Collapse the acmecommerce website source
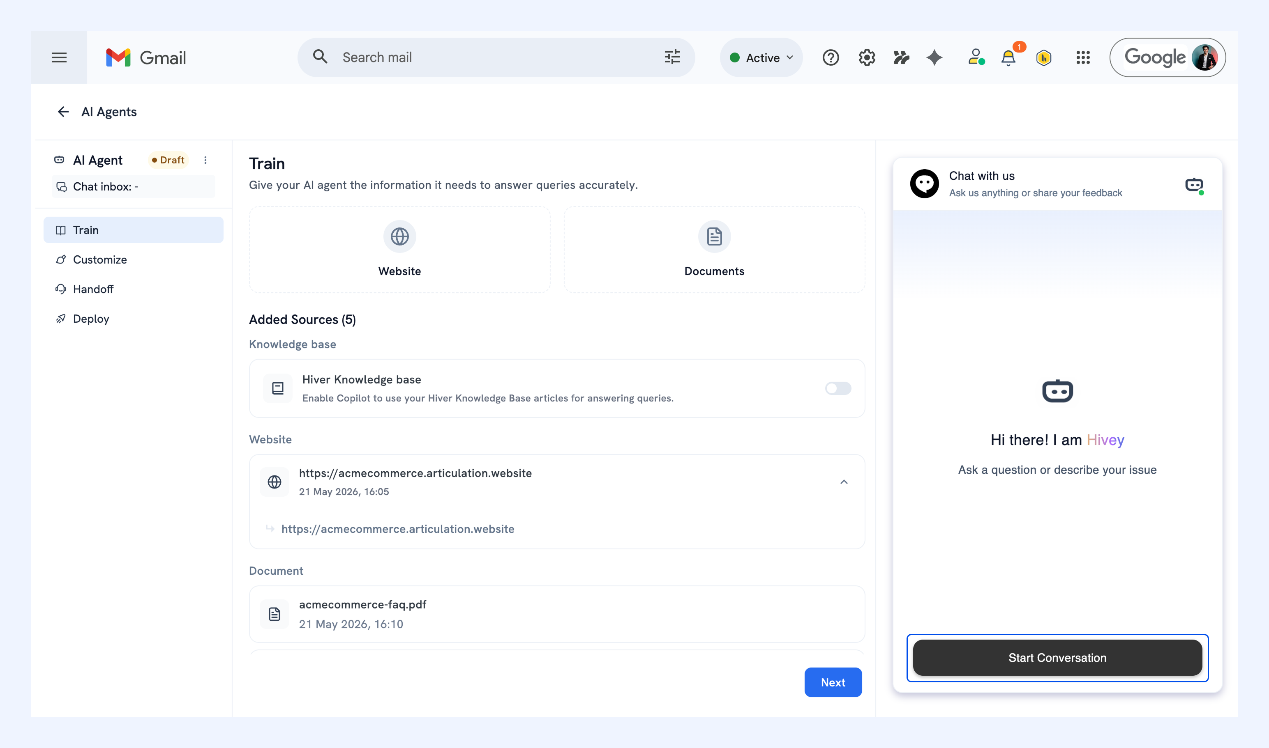 tap(844, 482)
